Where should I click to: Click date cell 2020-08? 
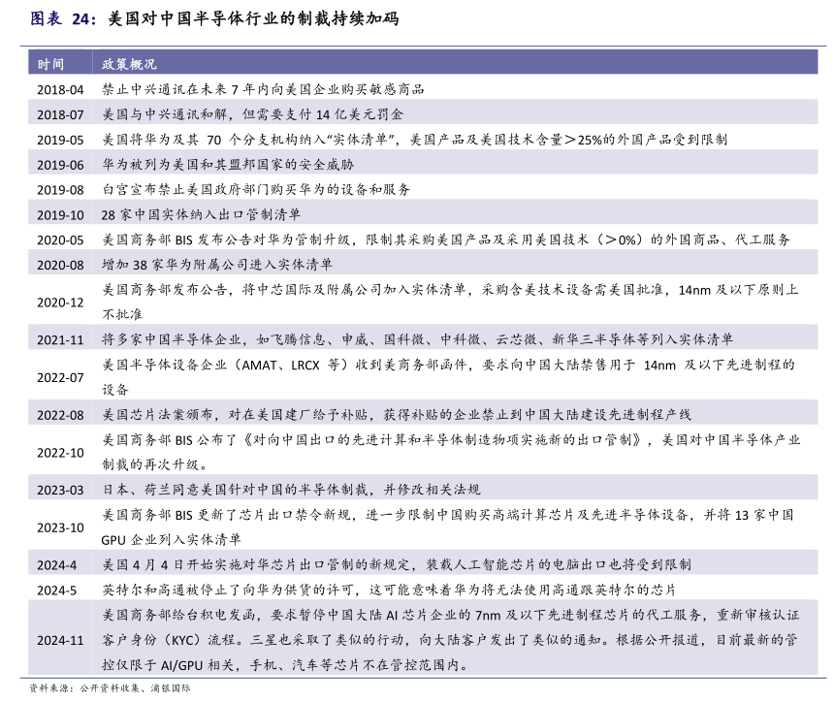coord(60,265)
